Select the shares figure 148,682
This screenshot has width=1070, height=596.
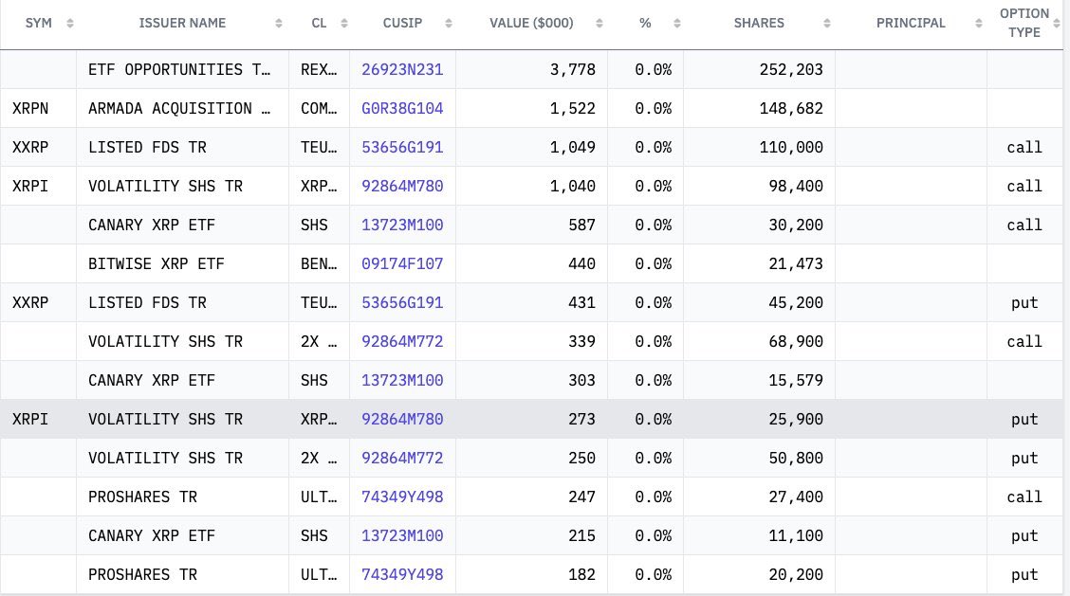pyautogui.click(x=791, y=108)
